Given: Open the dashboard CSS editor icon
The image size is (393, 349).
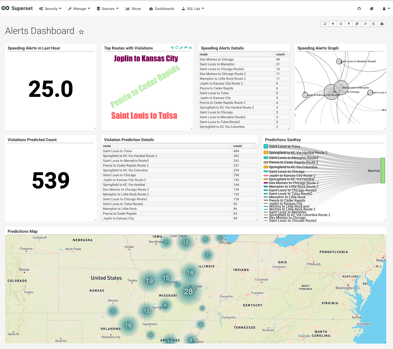Looking at the screenshot, I should pyautogui.click(x=357, y=24).
